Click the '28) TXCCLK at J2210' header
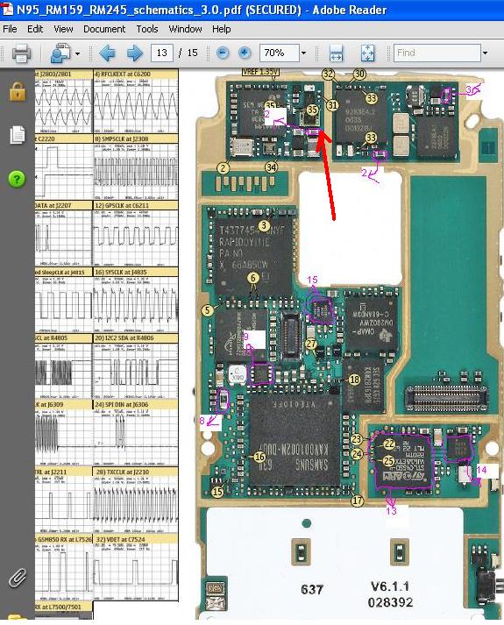504x625 pixels. click(x=136, y=472)
